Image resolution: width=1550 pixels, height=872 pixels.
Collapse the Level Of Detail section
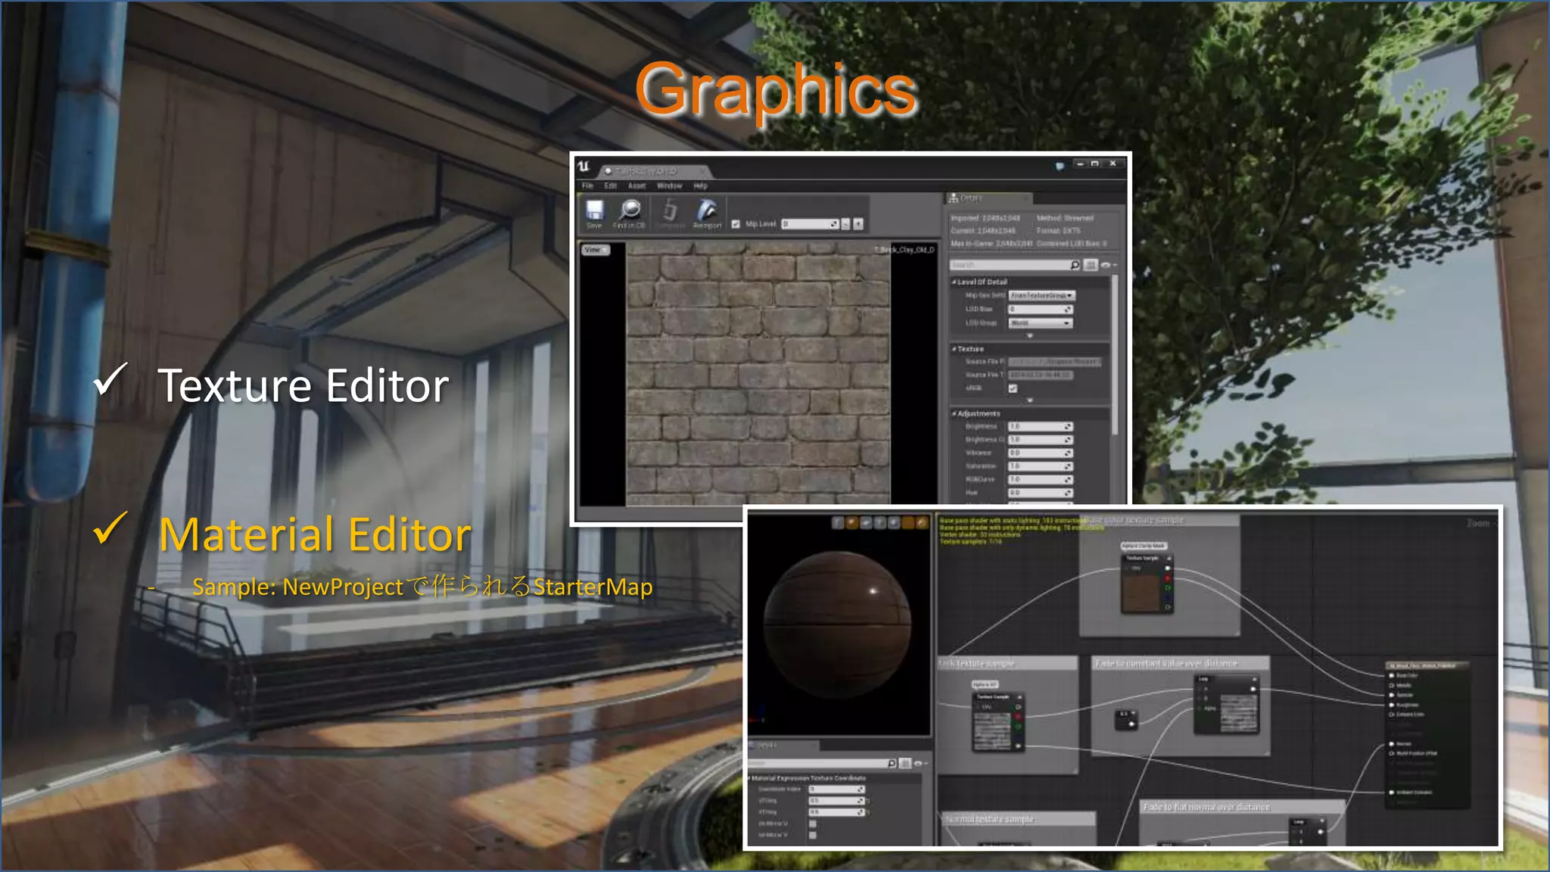tap(954, 282)
